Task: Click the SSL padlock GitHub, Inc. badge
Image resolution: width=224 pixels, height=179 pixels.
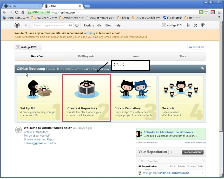Action: [x=39, y=12]
